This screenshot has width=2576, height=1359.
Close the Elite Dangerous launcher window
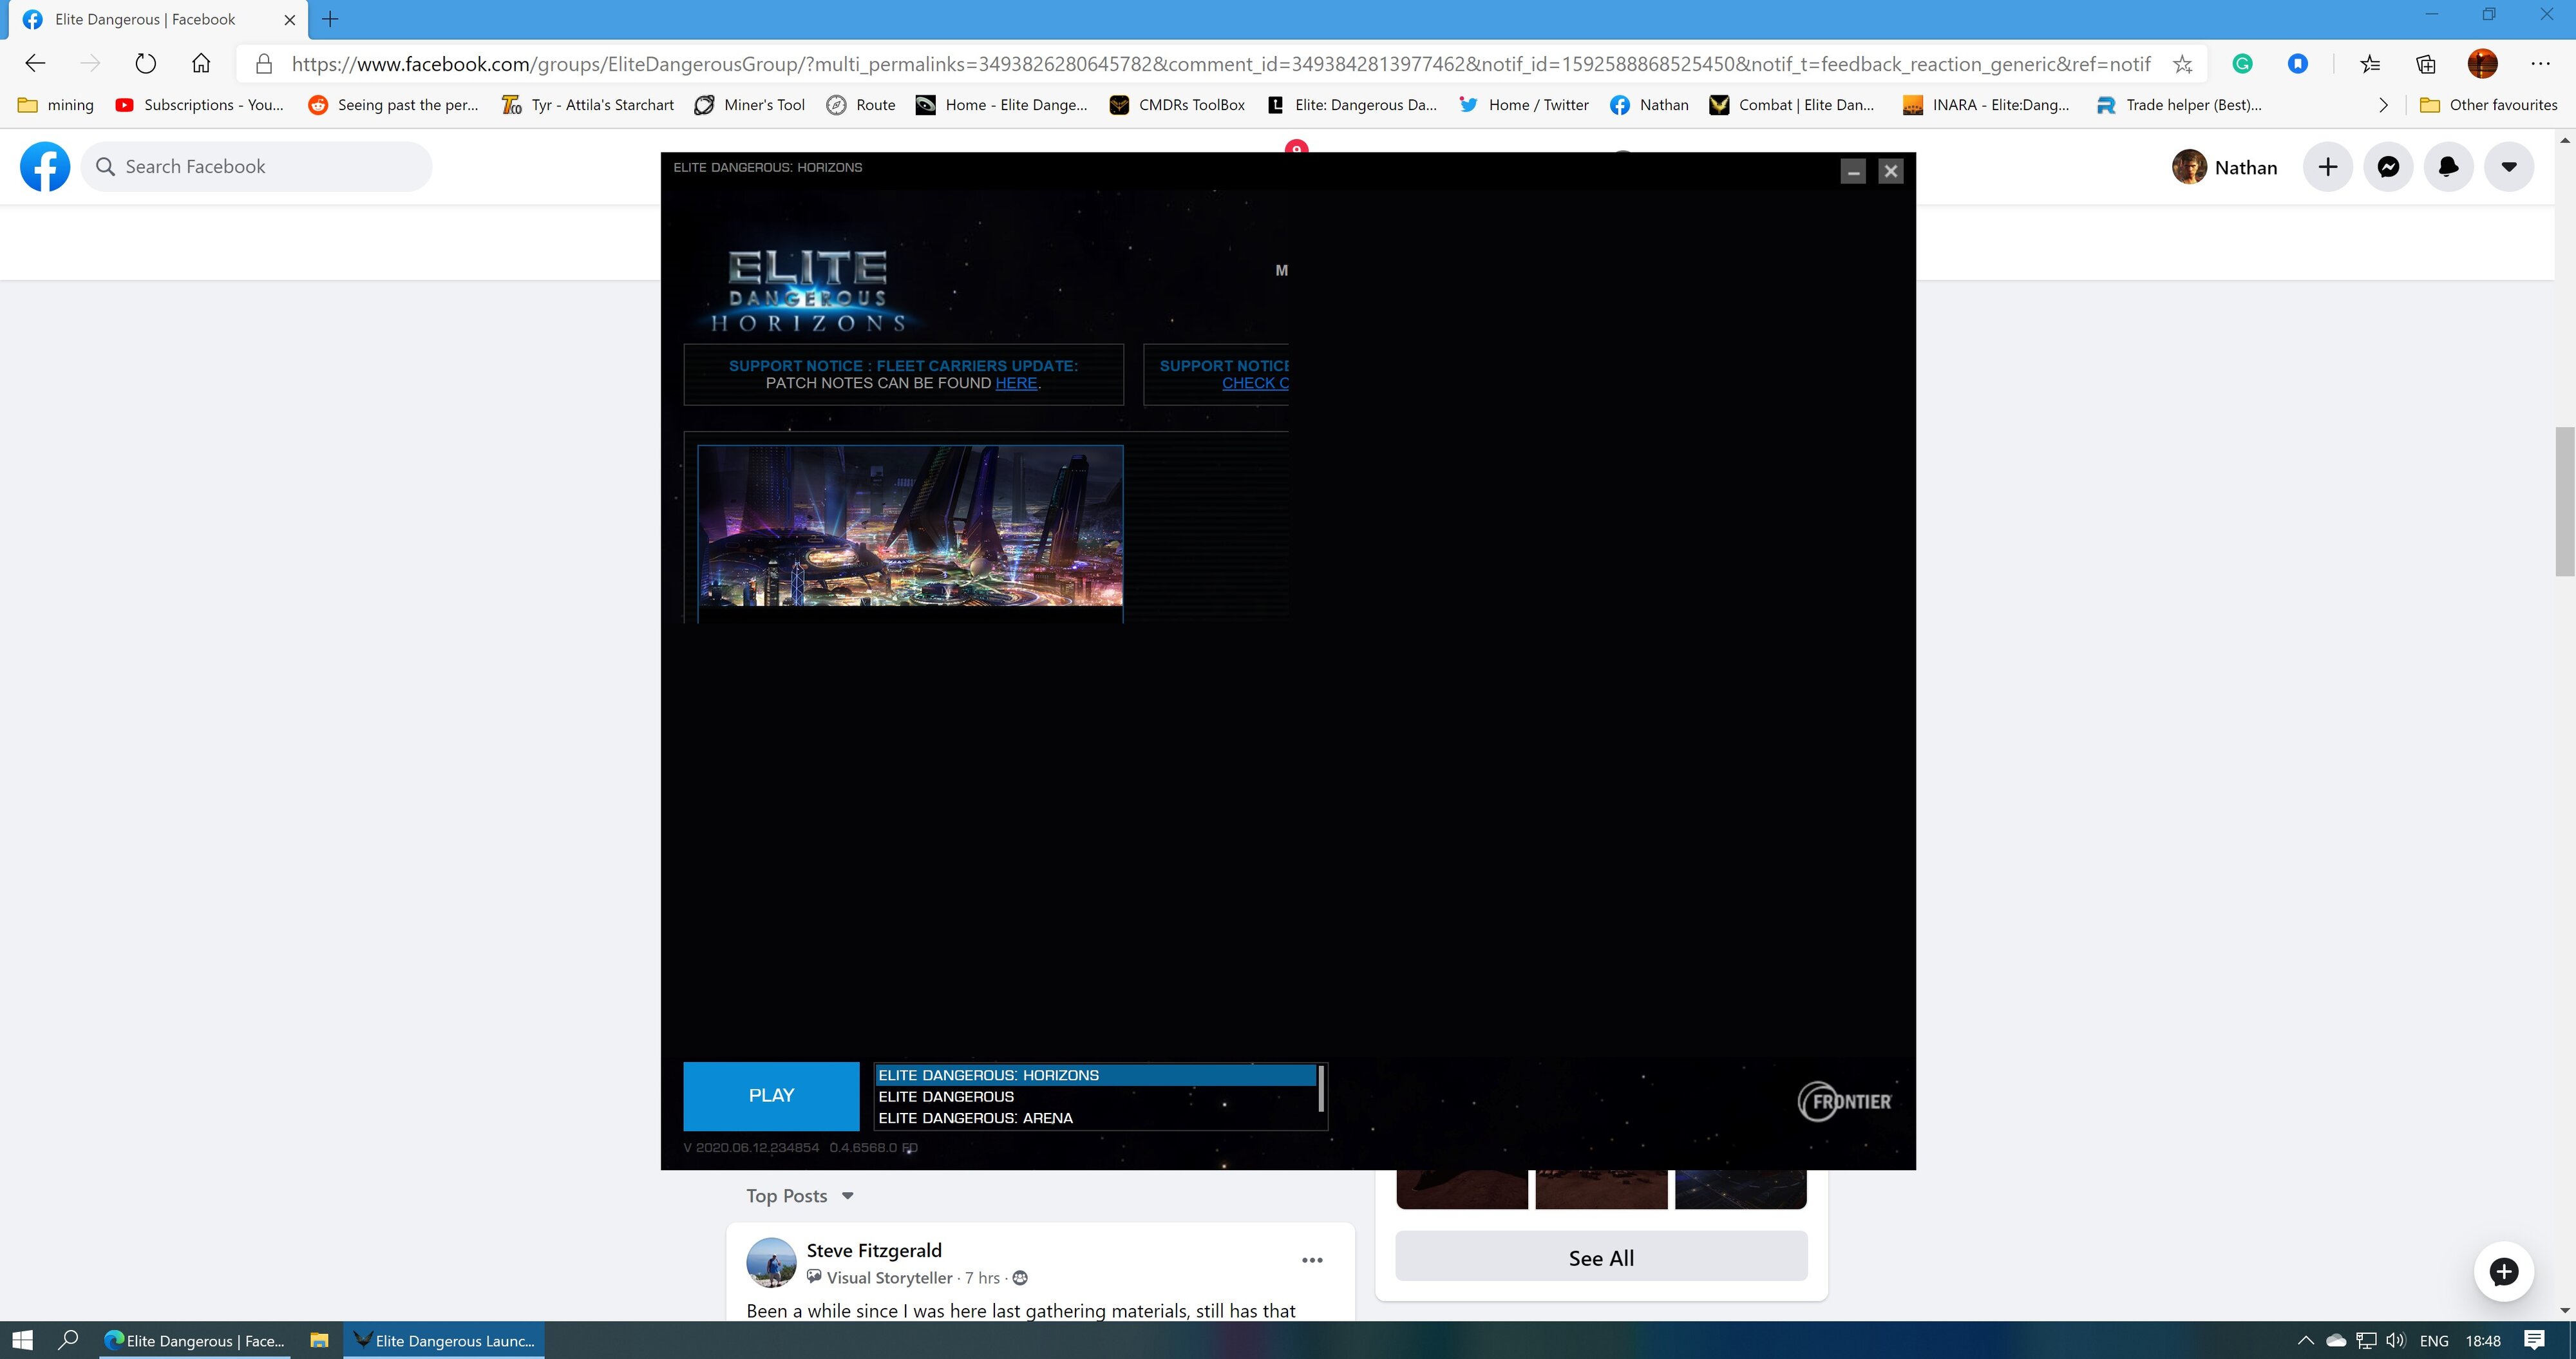click(x=1890, y=171)
